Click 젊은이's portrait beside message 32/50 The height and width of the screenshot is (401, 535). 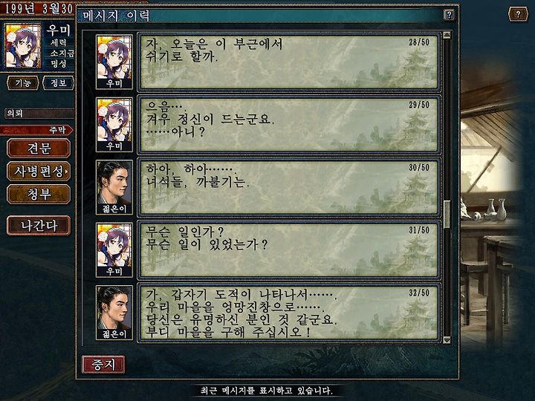point(114,312)
